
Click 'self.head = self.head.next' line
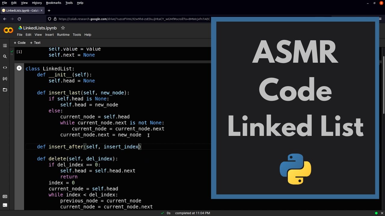coord(98,171)
